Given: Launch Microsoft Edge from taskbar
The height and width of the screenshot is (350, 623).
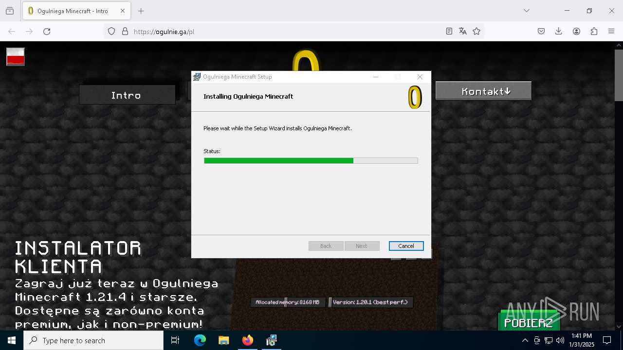Looking at the screenshot, I should [x=200, y=340].
